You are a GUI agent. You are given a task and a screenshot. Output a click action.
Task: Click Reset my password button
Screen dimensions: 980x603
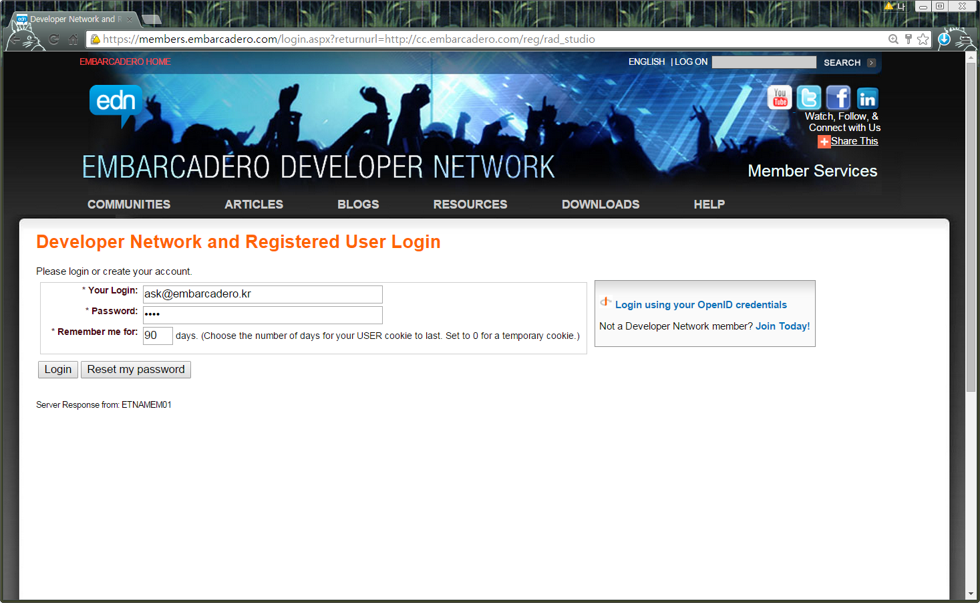pyautogui.click(x=136, y=370)
